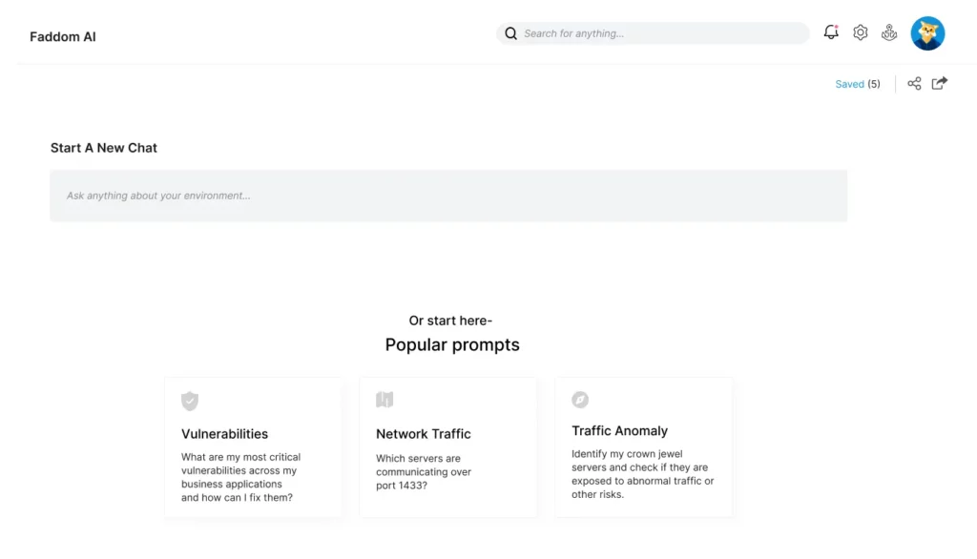The image size is (977, 559).
Task: Click the shield icon on Vulnerabilities card
Action: pyautogui.click(x=190, y=401)
